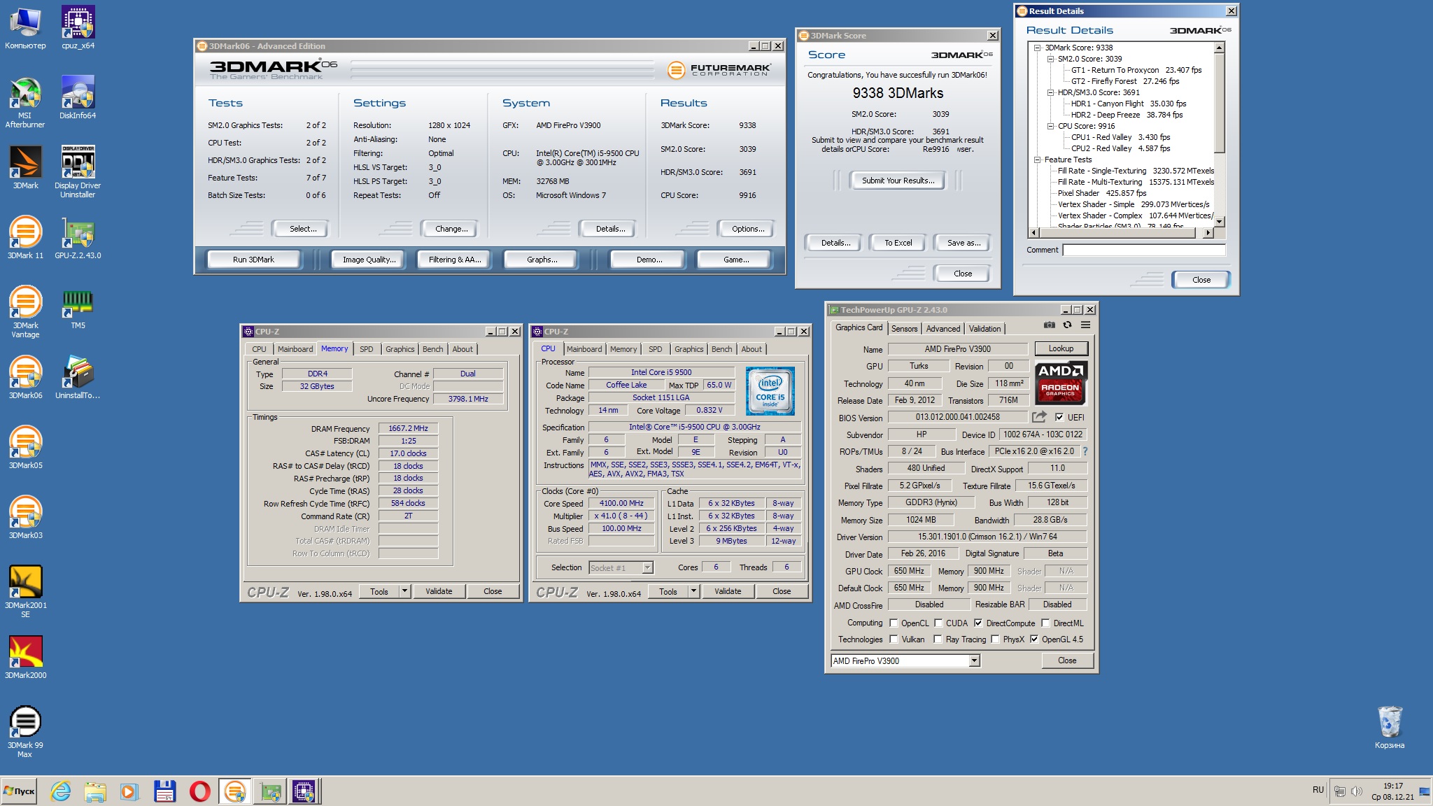
Task: Click the Image Quality... button
Action: point(369,260)
